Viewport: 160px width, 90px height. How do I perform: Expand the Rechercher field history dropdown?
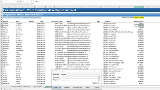pos(99,77)
